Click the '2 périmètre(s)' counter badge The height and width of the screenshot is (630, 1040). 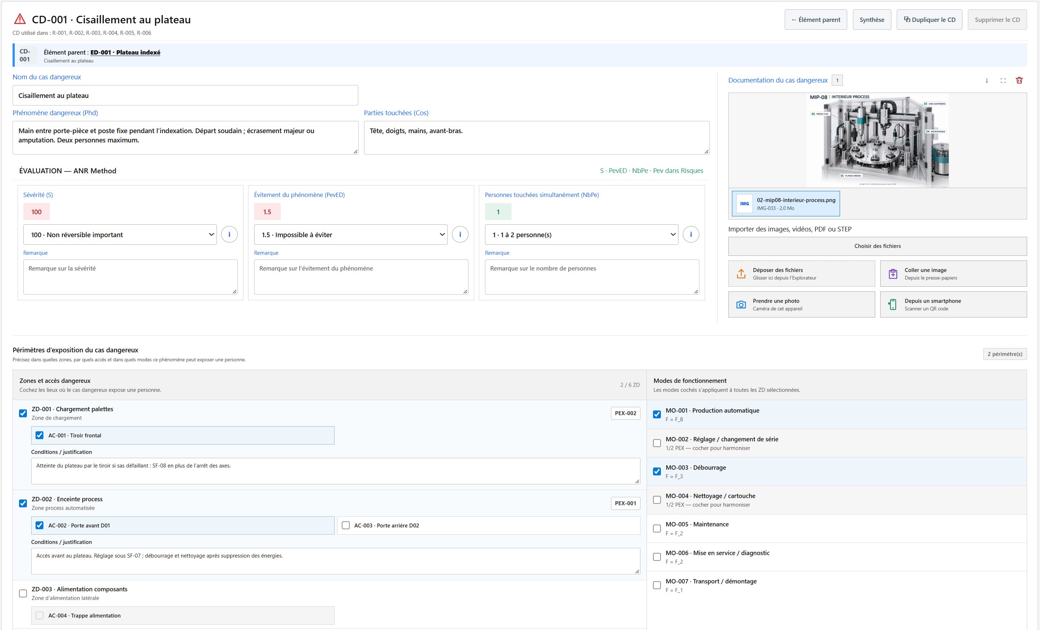click(x=1005, y=354)
